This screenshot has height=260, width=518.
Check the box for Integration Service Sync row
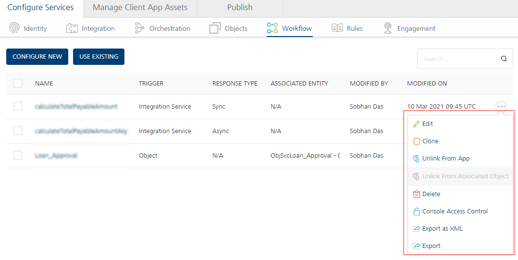pyautogui.click(x=18, y=106)
